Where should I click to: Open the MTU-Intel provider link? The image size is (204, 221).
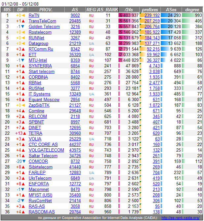tap(38, 60)
